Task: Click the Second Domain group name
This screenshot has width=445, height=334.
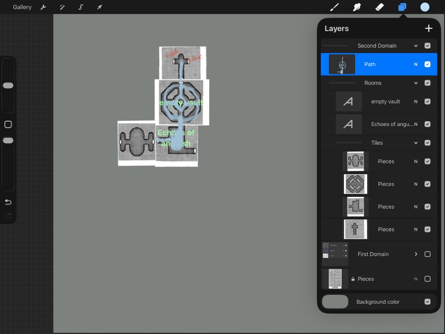Action: 377,46
